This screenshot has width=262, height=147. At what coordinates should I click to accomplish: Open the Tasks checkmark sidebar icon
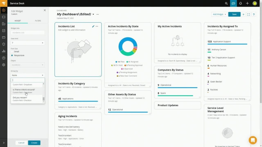(4, 31)
